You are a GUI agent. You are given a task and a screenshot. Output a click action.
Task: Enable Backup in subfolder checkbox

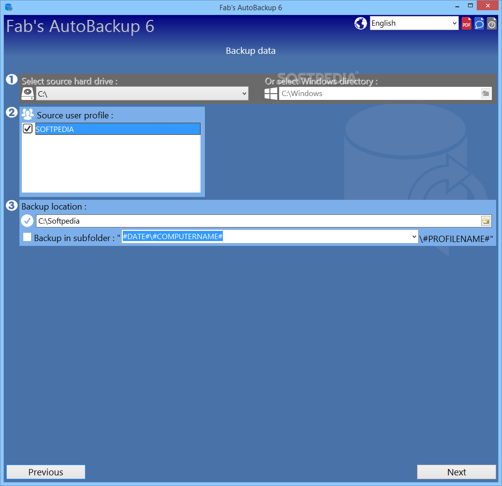point(27,237)
